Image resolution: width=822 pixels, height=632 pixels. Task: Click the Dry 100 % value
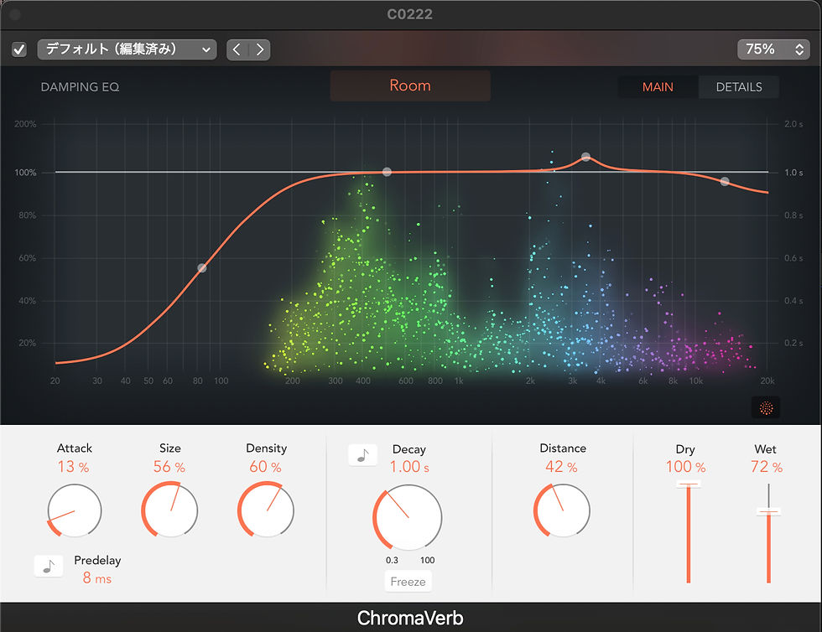tap(686, 466)
